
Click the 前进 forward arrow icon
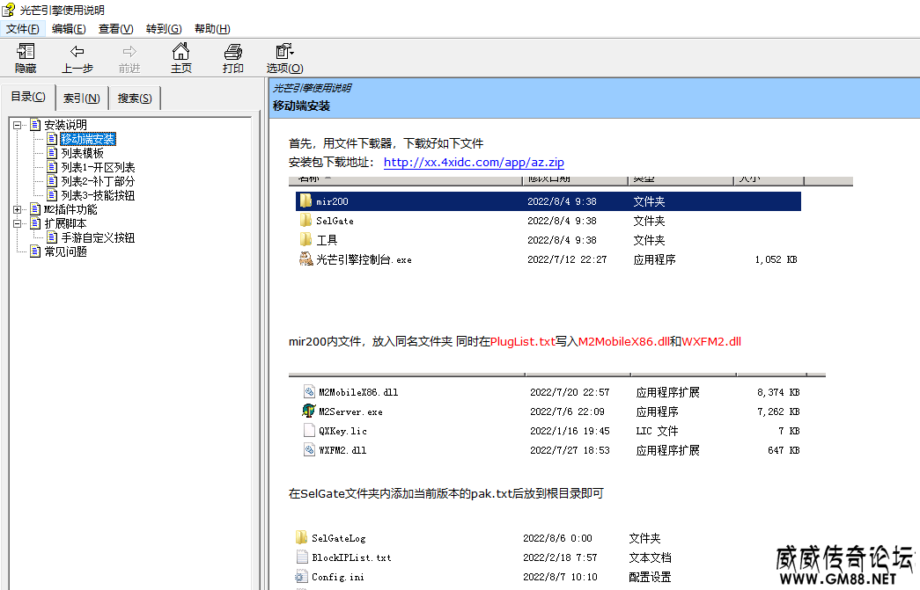coord(129,52)
